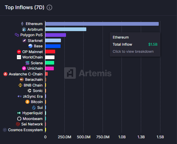The height and width of the screenshot is (144, 177).
Task: Click the Avalanche C-Chain logo icon
Action: 5,74
